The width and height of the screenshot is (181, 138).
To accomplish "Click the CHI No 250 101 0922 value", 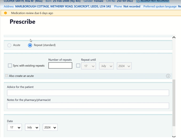I will click(x=125, y=1).
